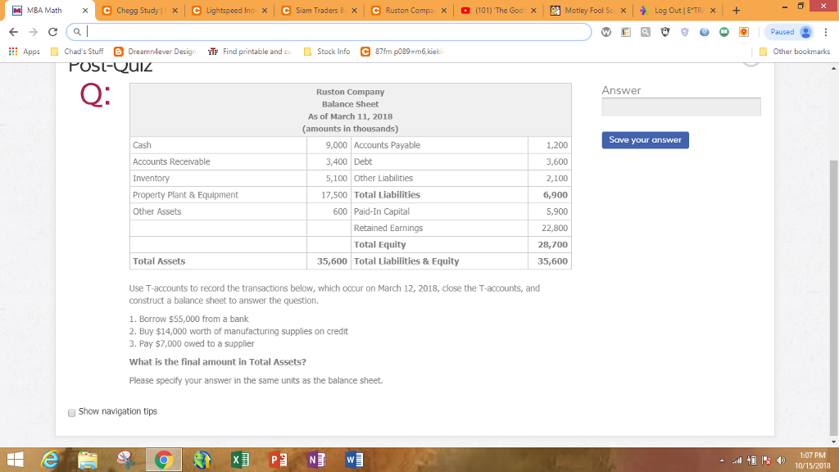
Task: Launch Excel from the taskbar
Action: click(x=238, y=460)
